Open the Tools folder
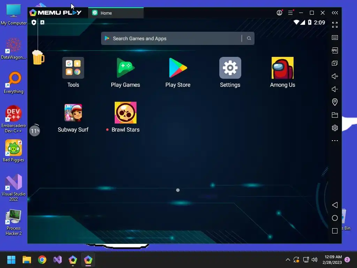Viewport: 357px width, 268px height. 73,68
